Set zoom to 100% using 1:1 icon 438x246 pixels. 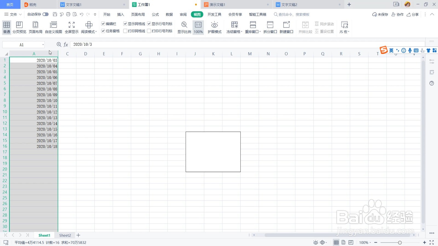(198, 27)
